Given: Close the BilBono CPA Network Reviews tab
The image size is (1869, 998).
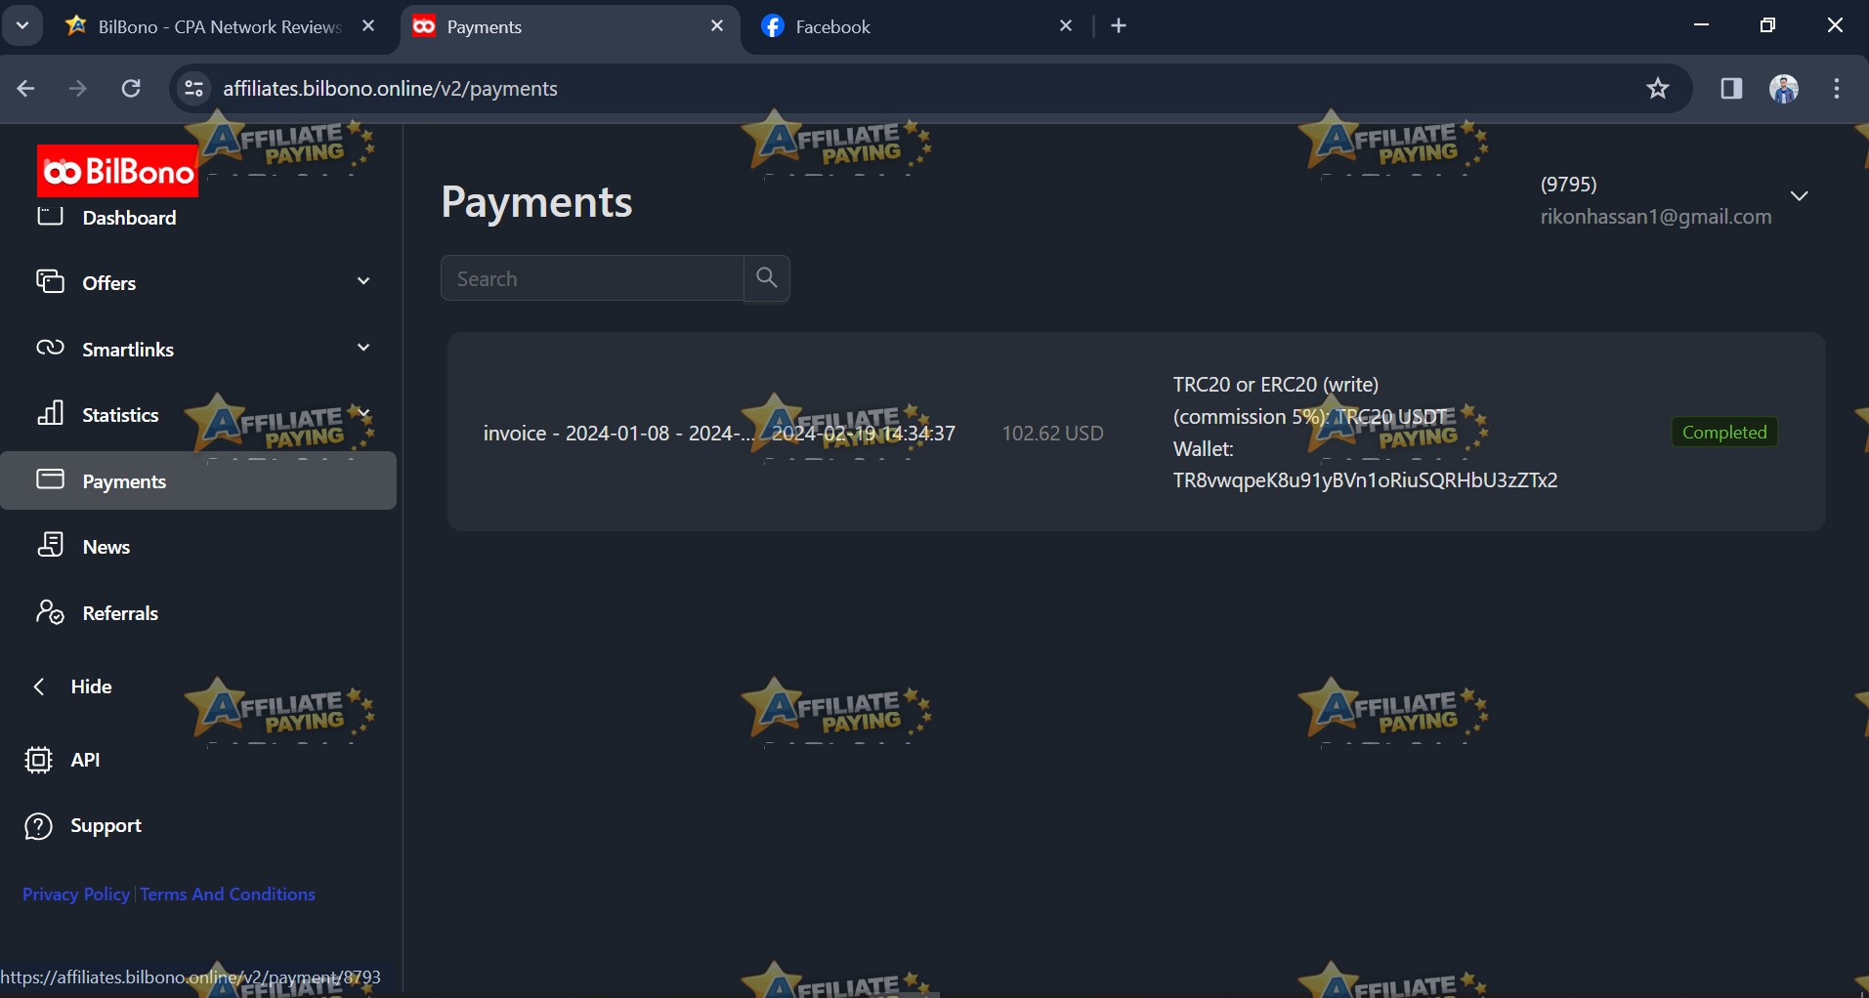Looking at the screenshot, I should point(368,26).
